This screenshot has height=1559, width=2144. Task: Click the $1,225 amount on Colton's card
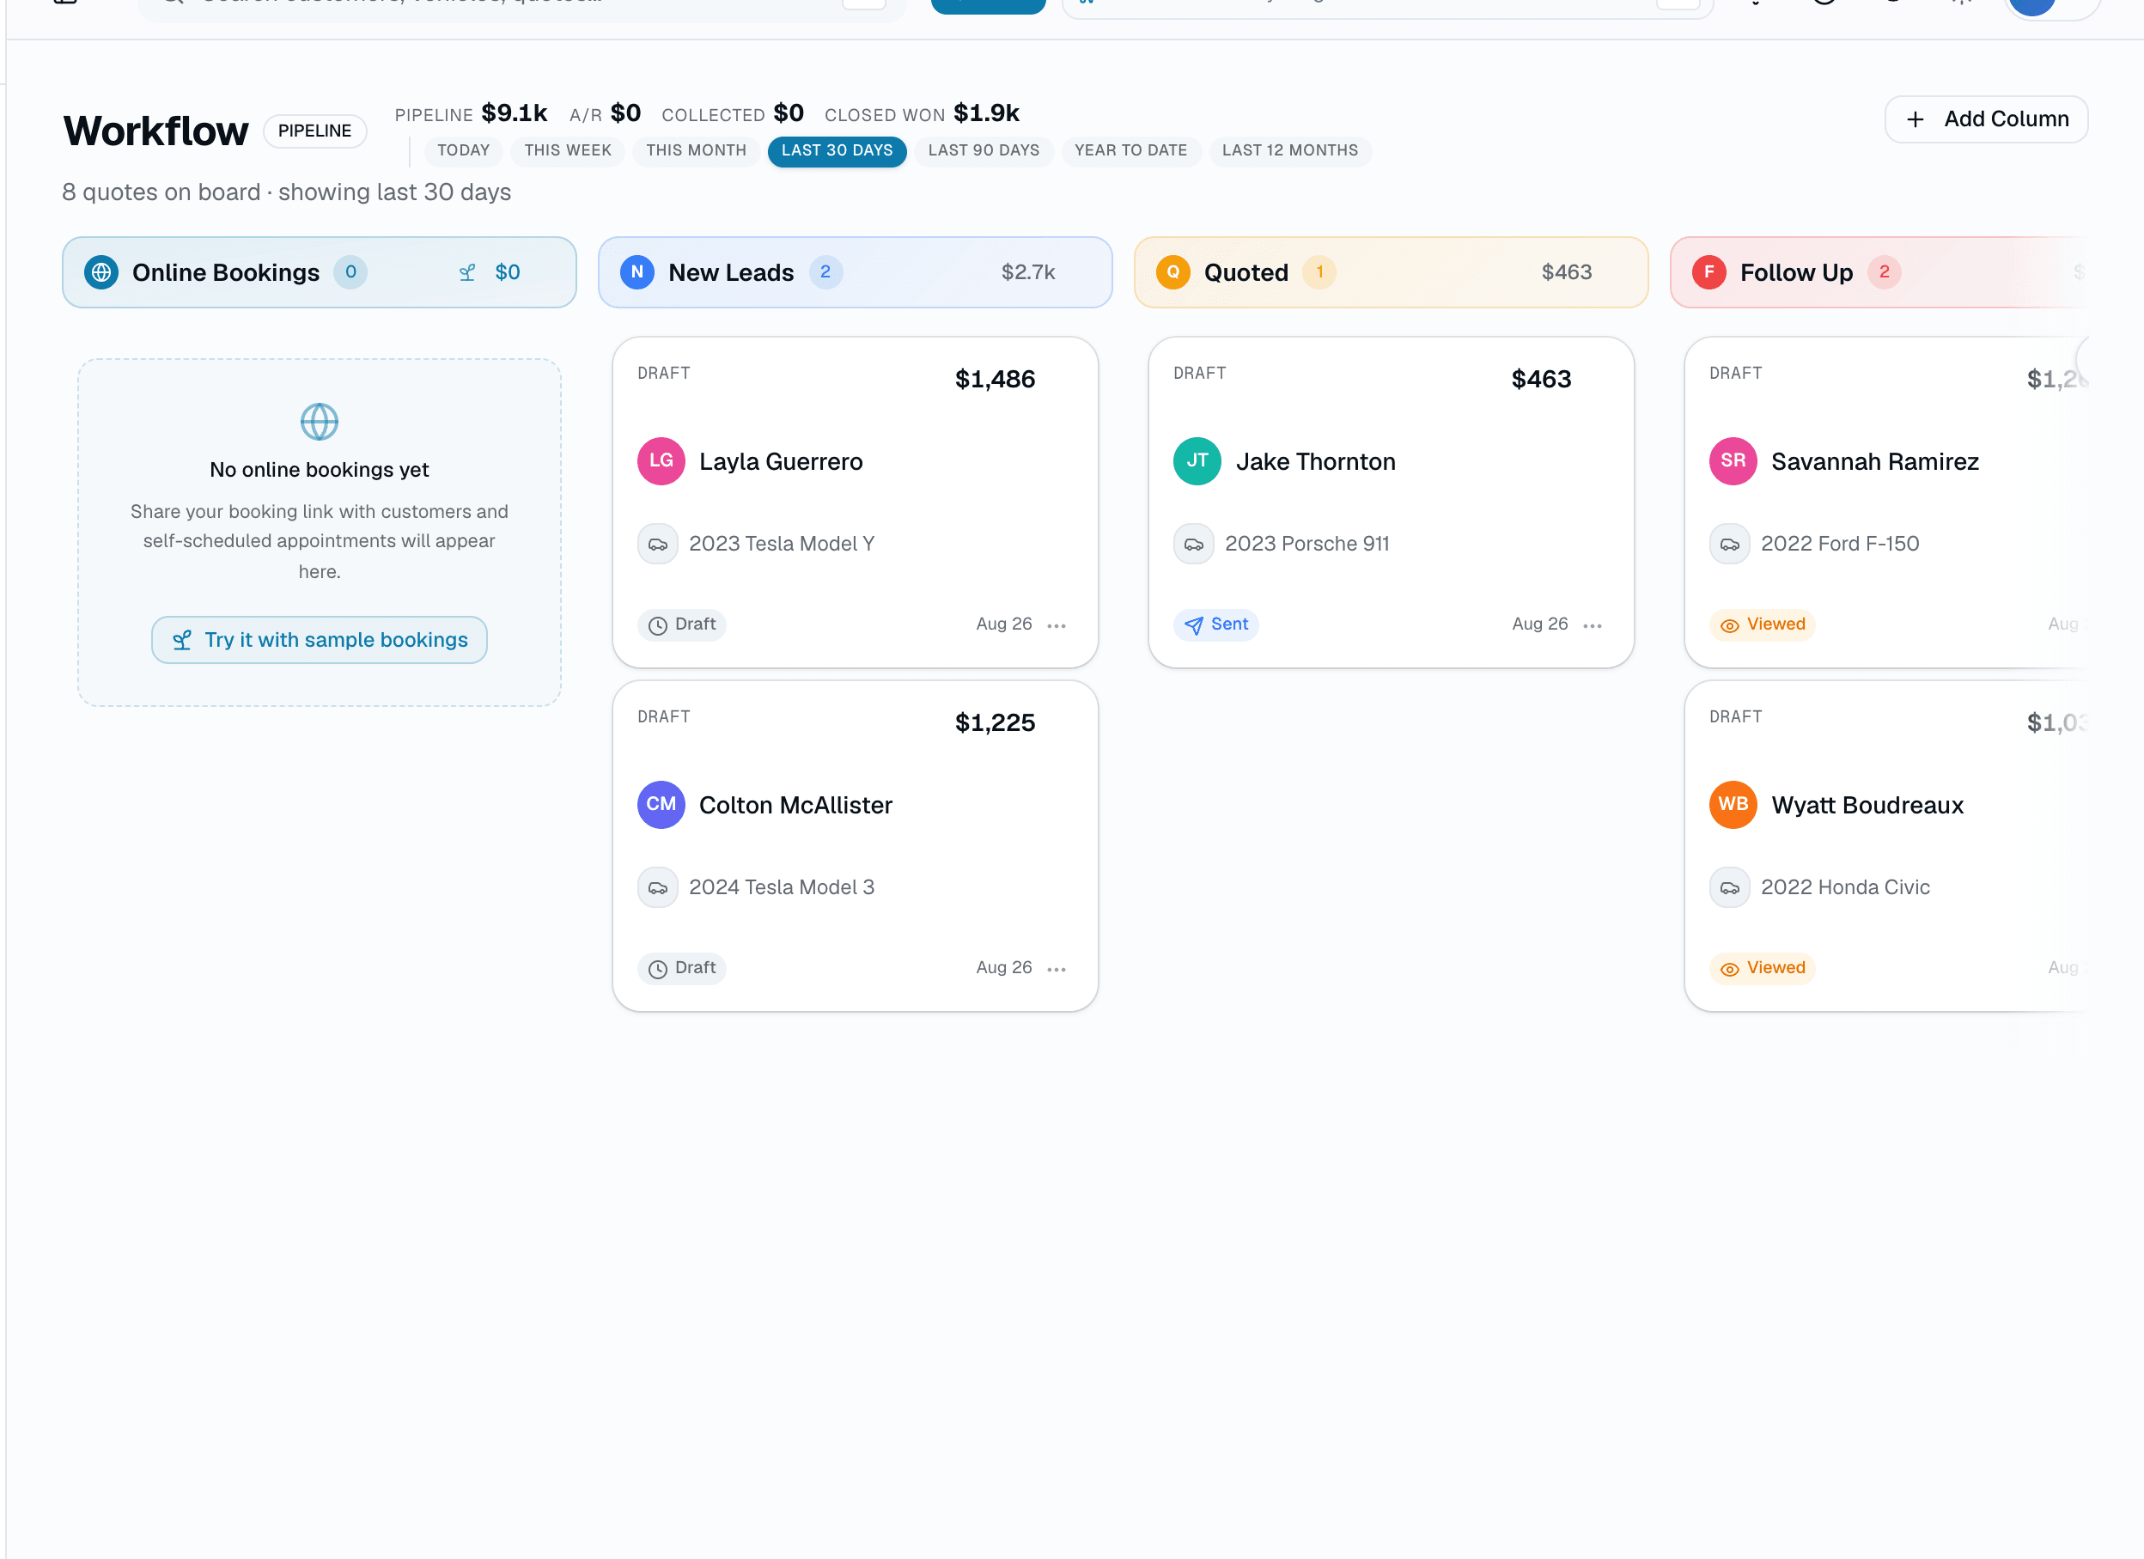(995, 722)
